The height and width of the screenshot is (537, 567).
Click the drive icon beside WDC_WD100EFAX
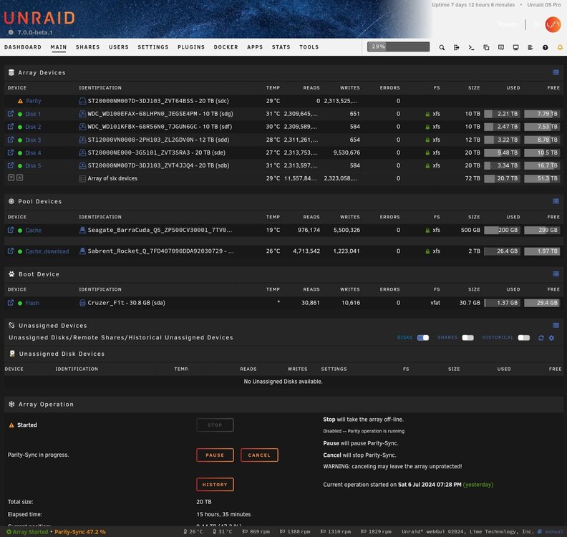point(82,114)
